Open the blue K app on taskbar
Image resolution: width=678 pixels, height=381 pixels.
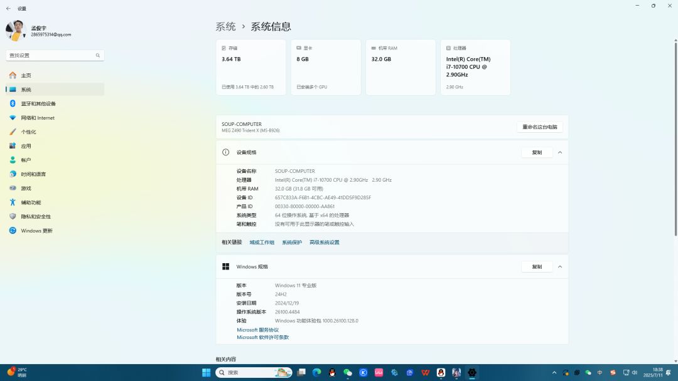point(363,372)
